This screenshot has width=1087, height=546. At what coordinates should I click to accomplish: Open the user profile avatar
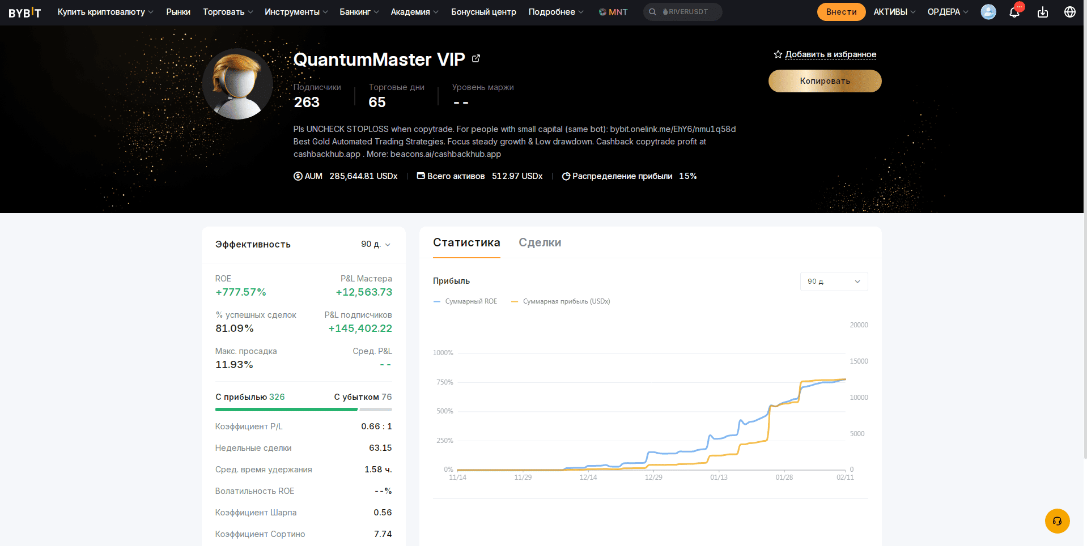(x=988, y=12)
